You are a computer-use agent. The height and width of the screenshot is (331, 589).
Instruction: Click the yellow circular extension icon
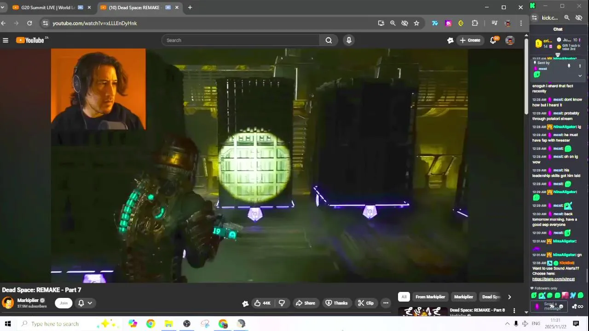point(461,23)
